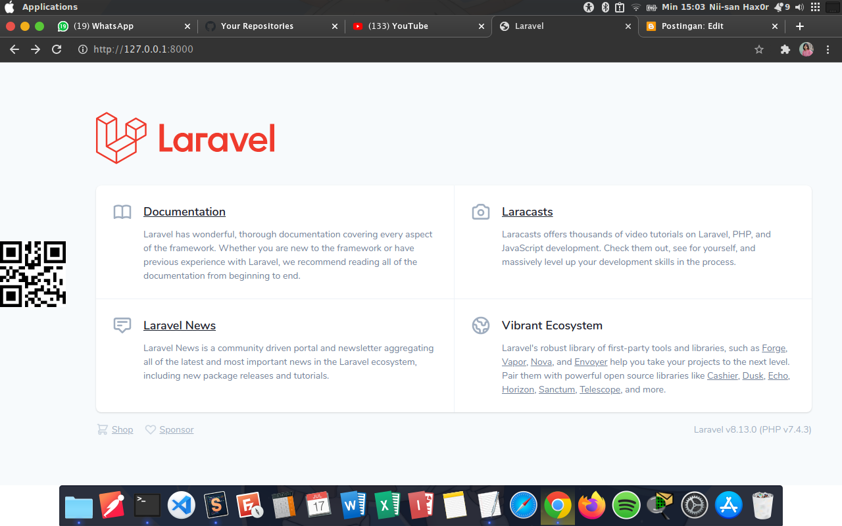
Task: Follow the Telescope link
Action: (600, 389)
